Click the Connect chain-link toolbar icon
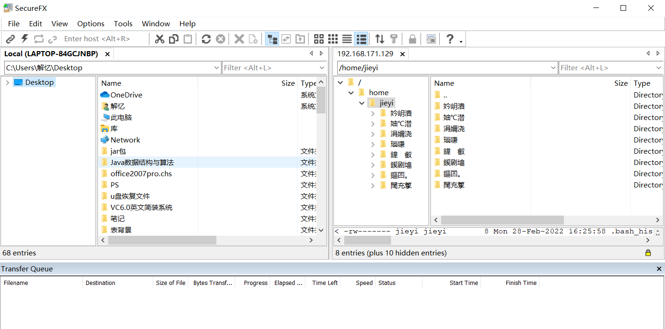The width and height of the screenshot is (665, 329). coord(10,39)
